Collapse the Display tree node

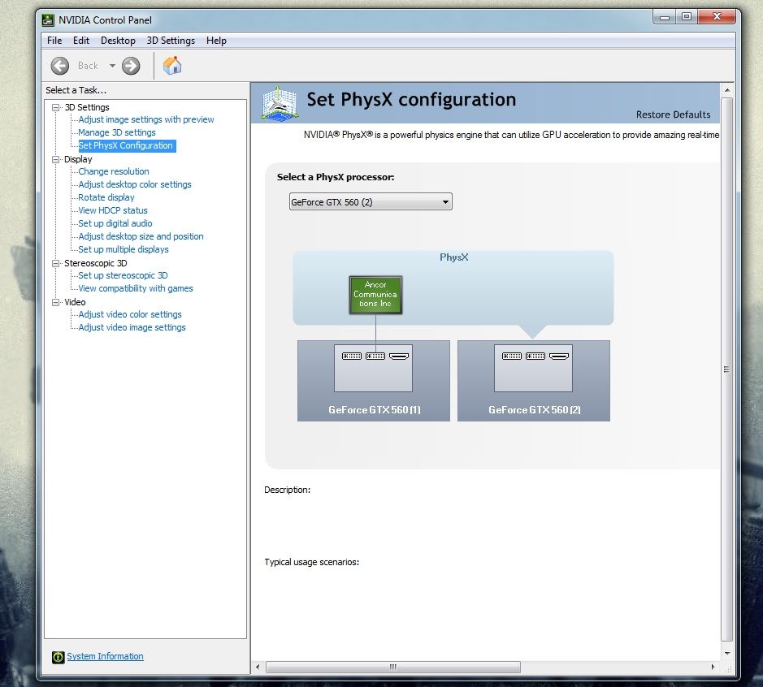point(56,159)
